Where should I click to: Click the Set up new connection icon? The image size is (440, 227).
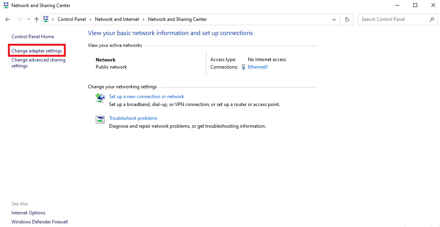(100, 98)
